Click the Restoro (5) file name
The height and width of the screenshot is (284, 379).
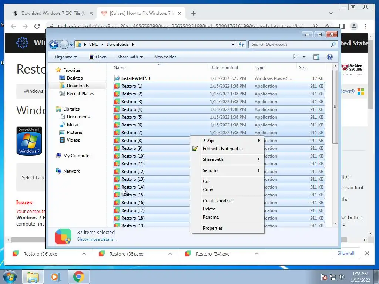132,117
